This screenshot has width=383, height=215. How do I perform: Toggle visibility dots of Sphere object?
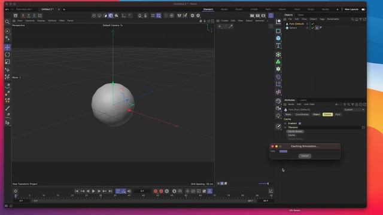tap(310, 28)
